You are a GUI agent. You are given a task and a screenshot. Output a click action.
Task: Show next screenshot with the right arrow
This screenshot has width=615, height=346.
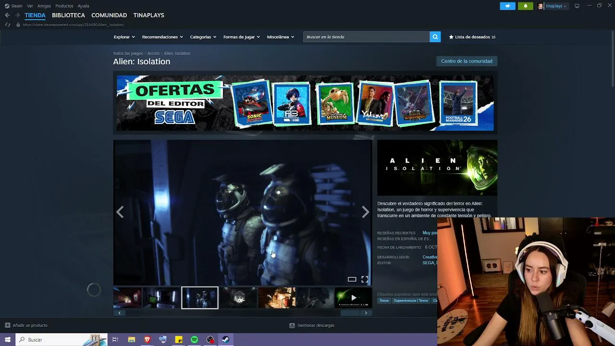coord(366,212)
